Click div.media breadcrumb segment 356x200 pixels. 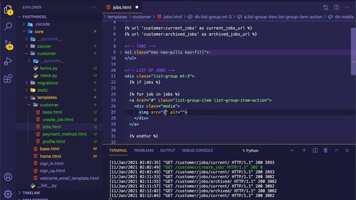tap(344, 17)
